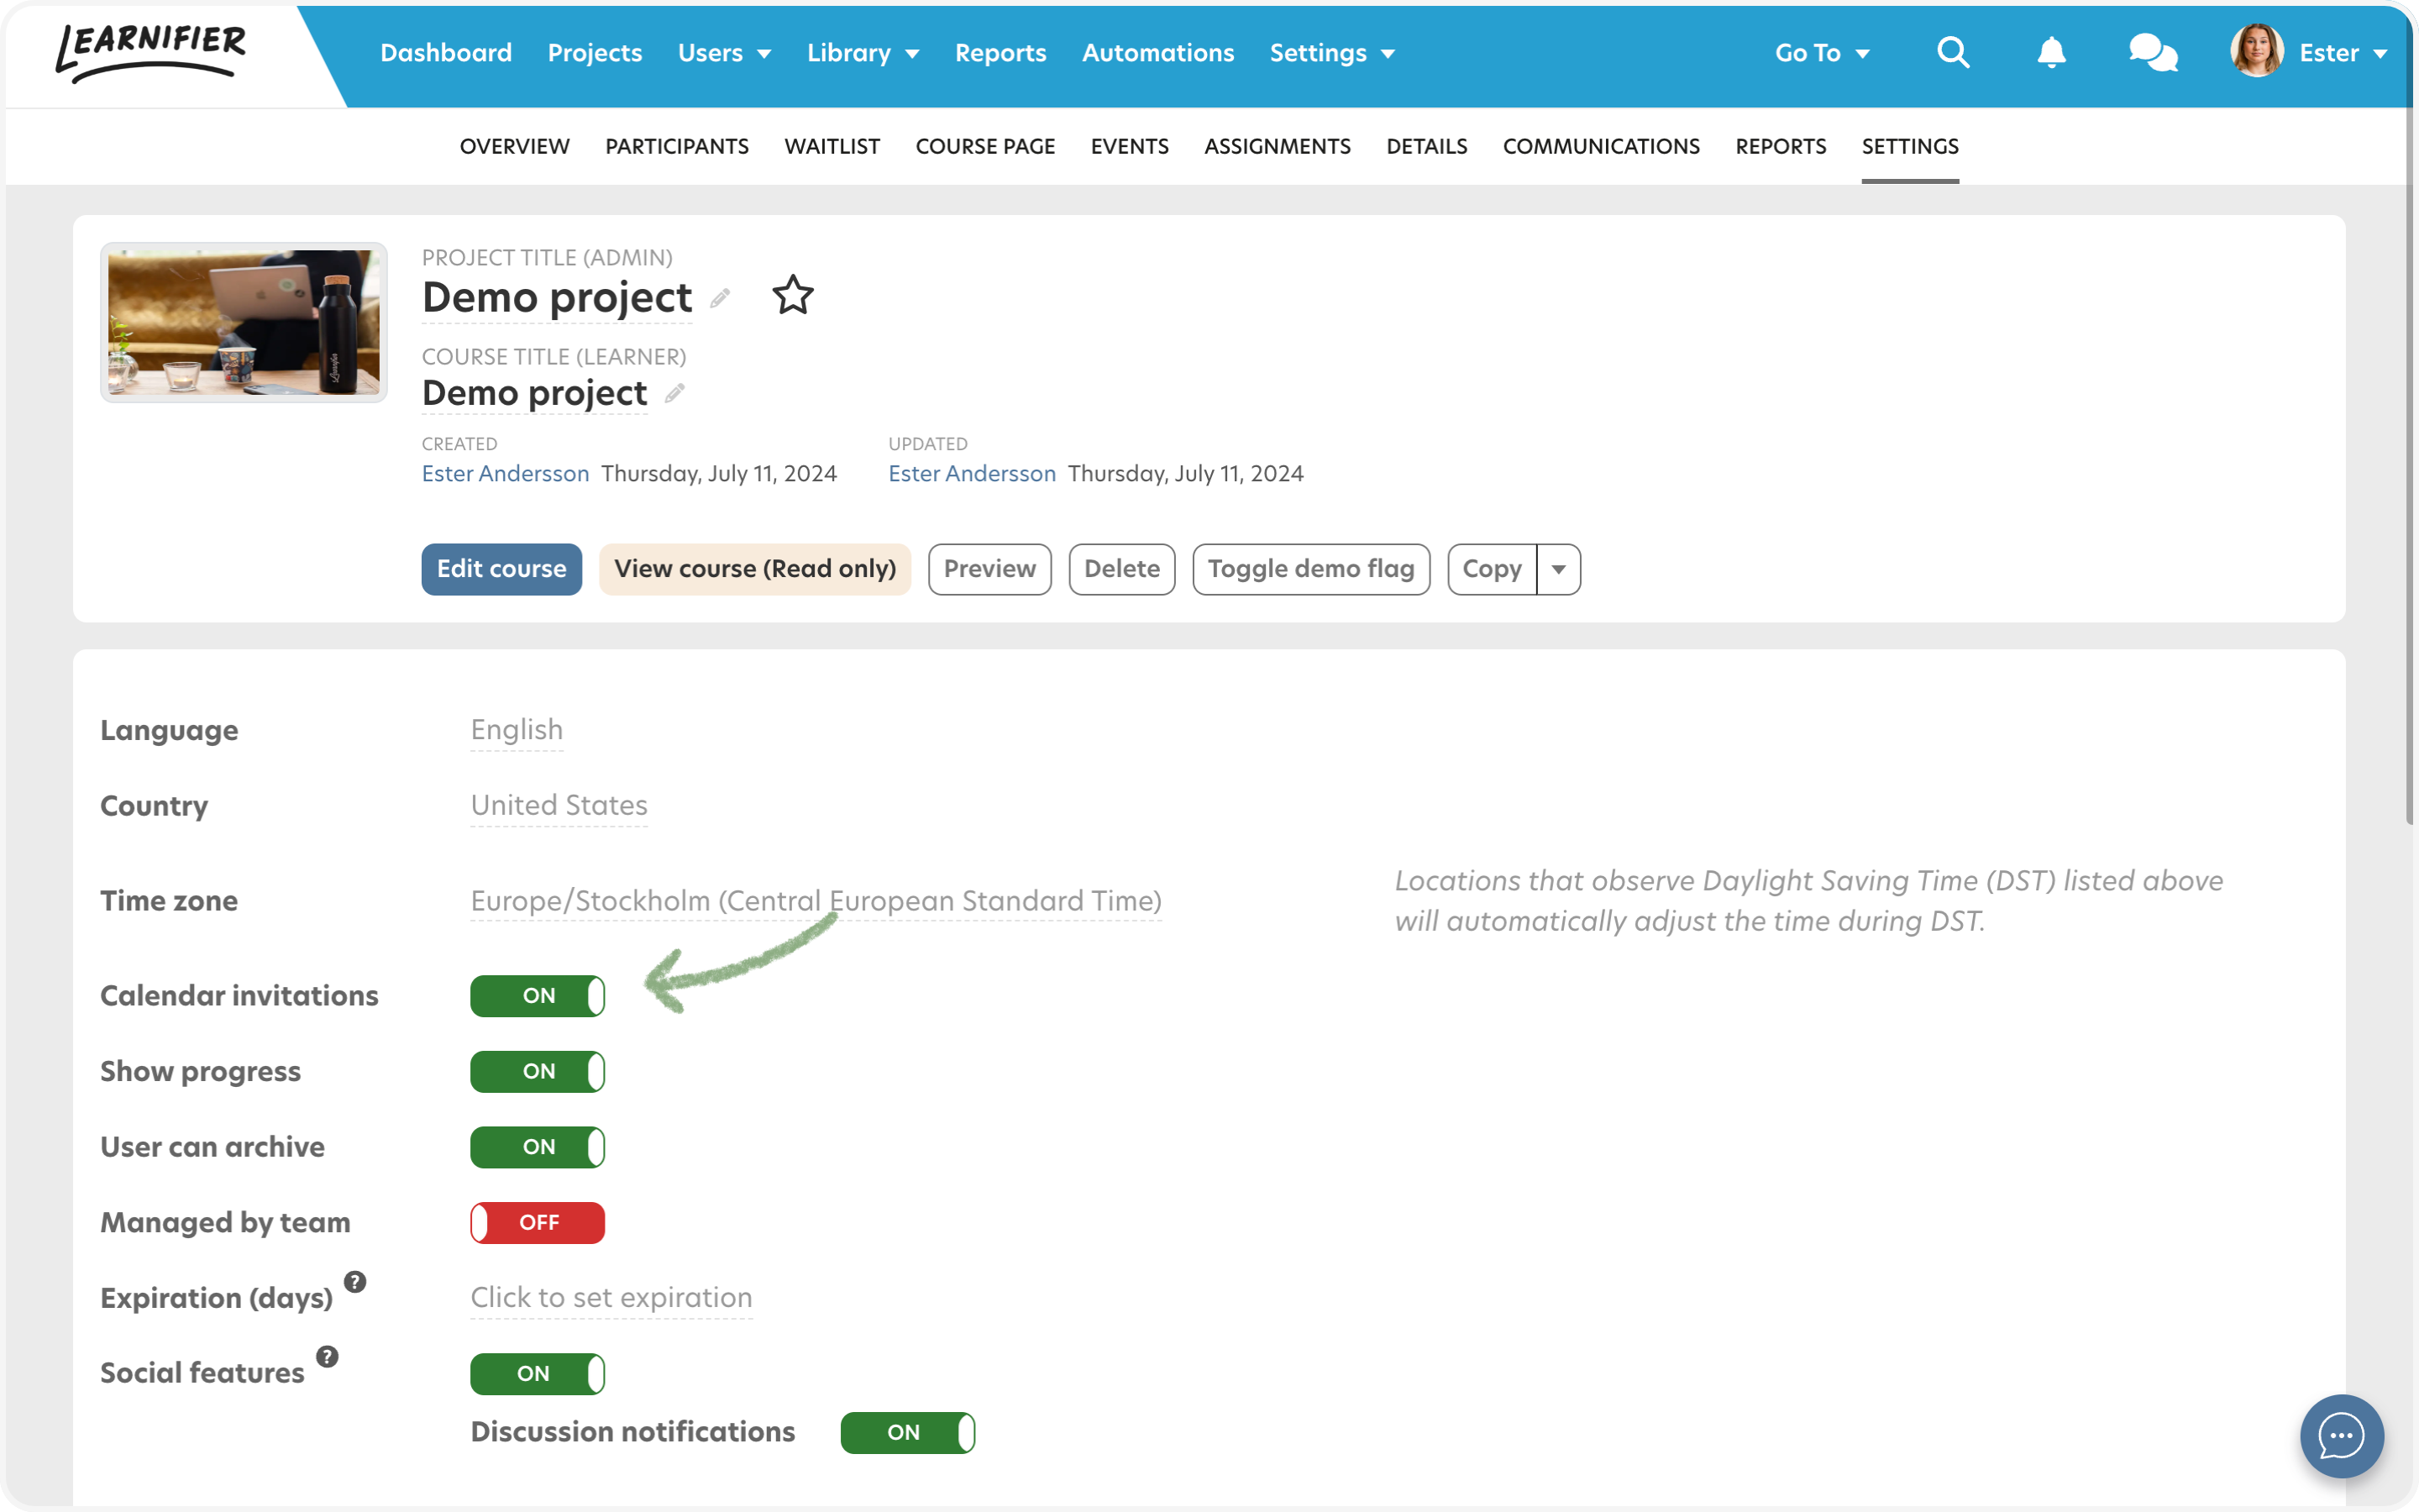
Task: Open the Communications tab
Action: tap(1602, 146)
